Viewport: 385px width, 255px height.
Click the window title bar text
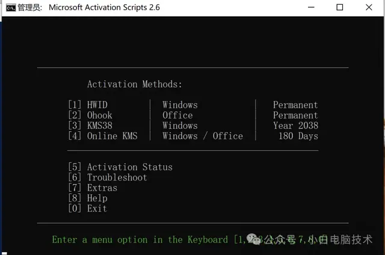point(105,8)
